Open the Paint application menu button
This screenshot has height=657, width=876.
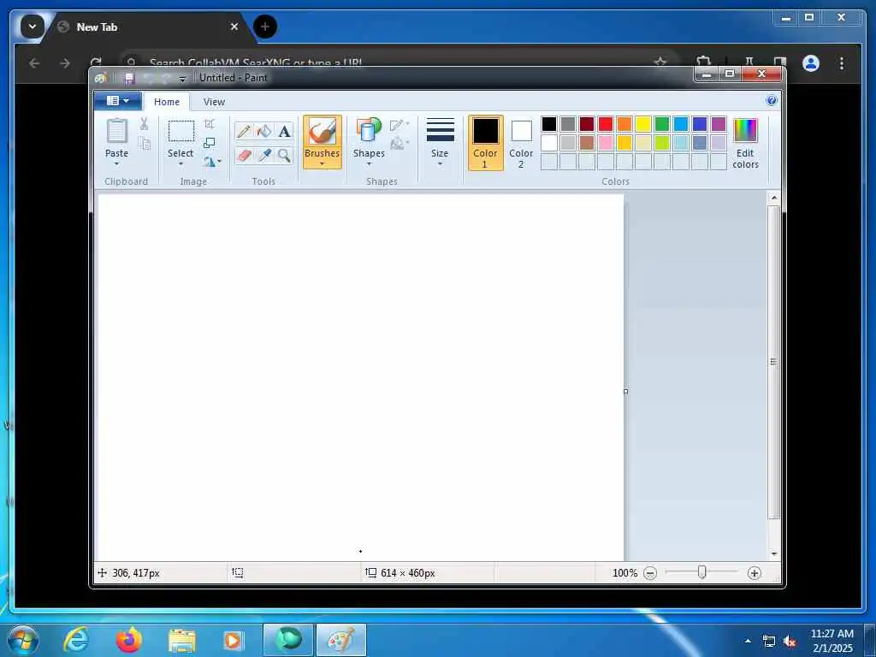tap(117, 101)
